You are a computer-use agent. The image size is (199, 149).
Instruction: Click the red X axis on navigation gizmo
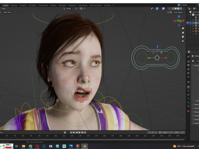[x=183, y=21]
